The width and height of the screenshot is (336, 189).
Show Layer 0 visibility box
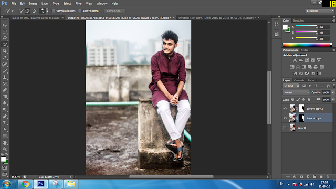(x=285, y=128)
